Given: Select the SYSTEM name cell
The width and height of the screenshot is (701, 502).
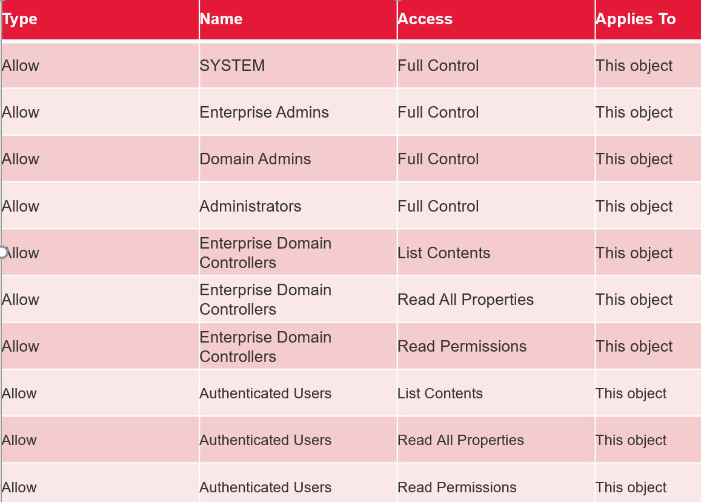Looking at the screenshot, I should (233, 65).
